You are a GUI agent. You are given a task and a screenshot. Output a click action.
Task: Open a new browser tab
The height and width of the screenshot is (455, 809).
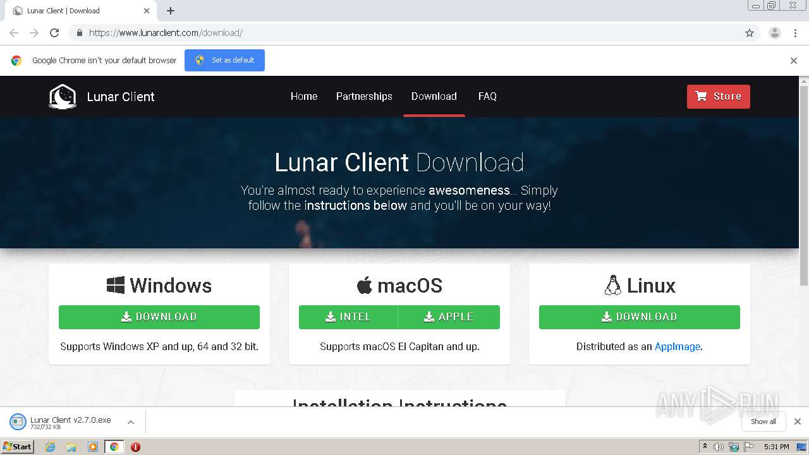tap(171, 11)
